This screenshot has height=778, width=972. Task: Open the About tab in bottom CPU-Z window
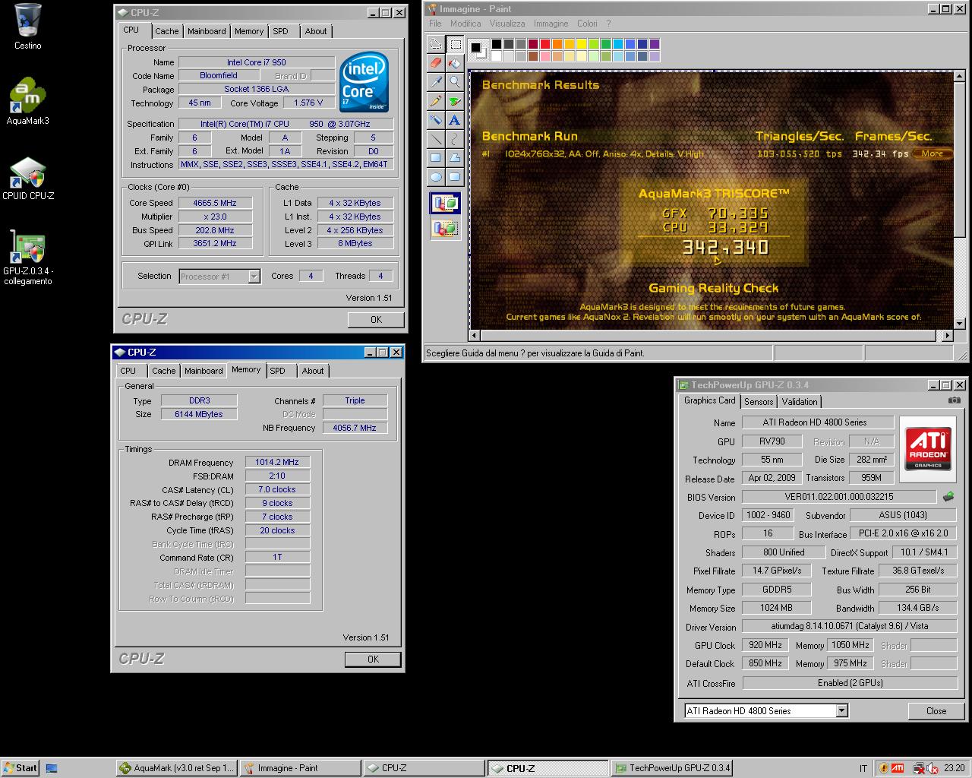coord(313,371)
